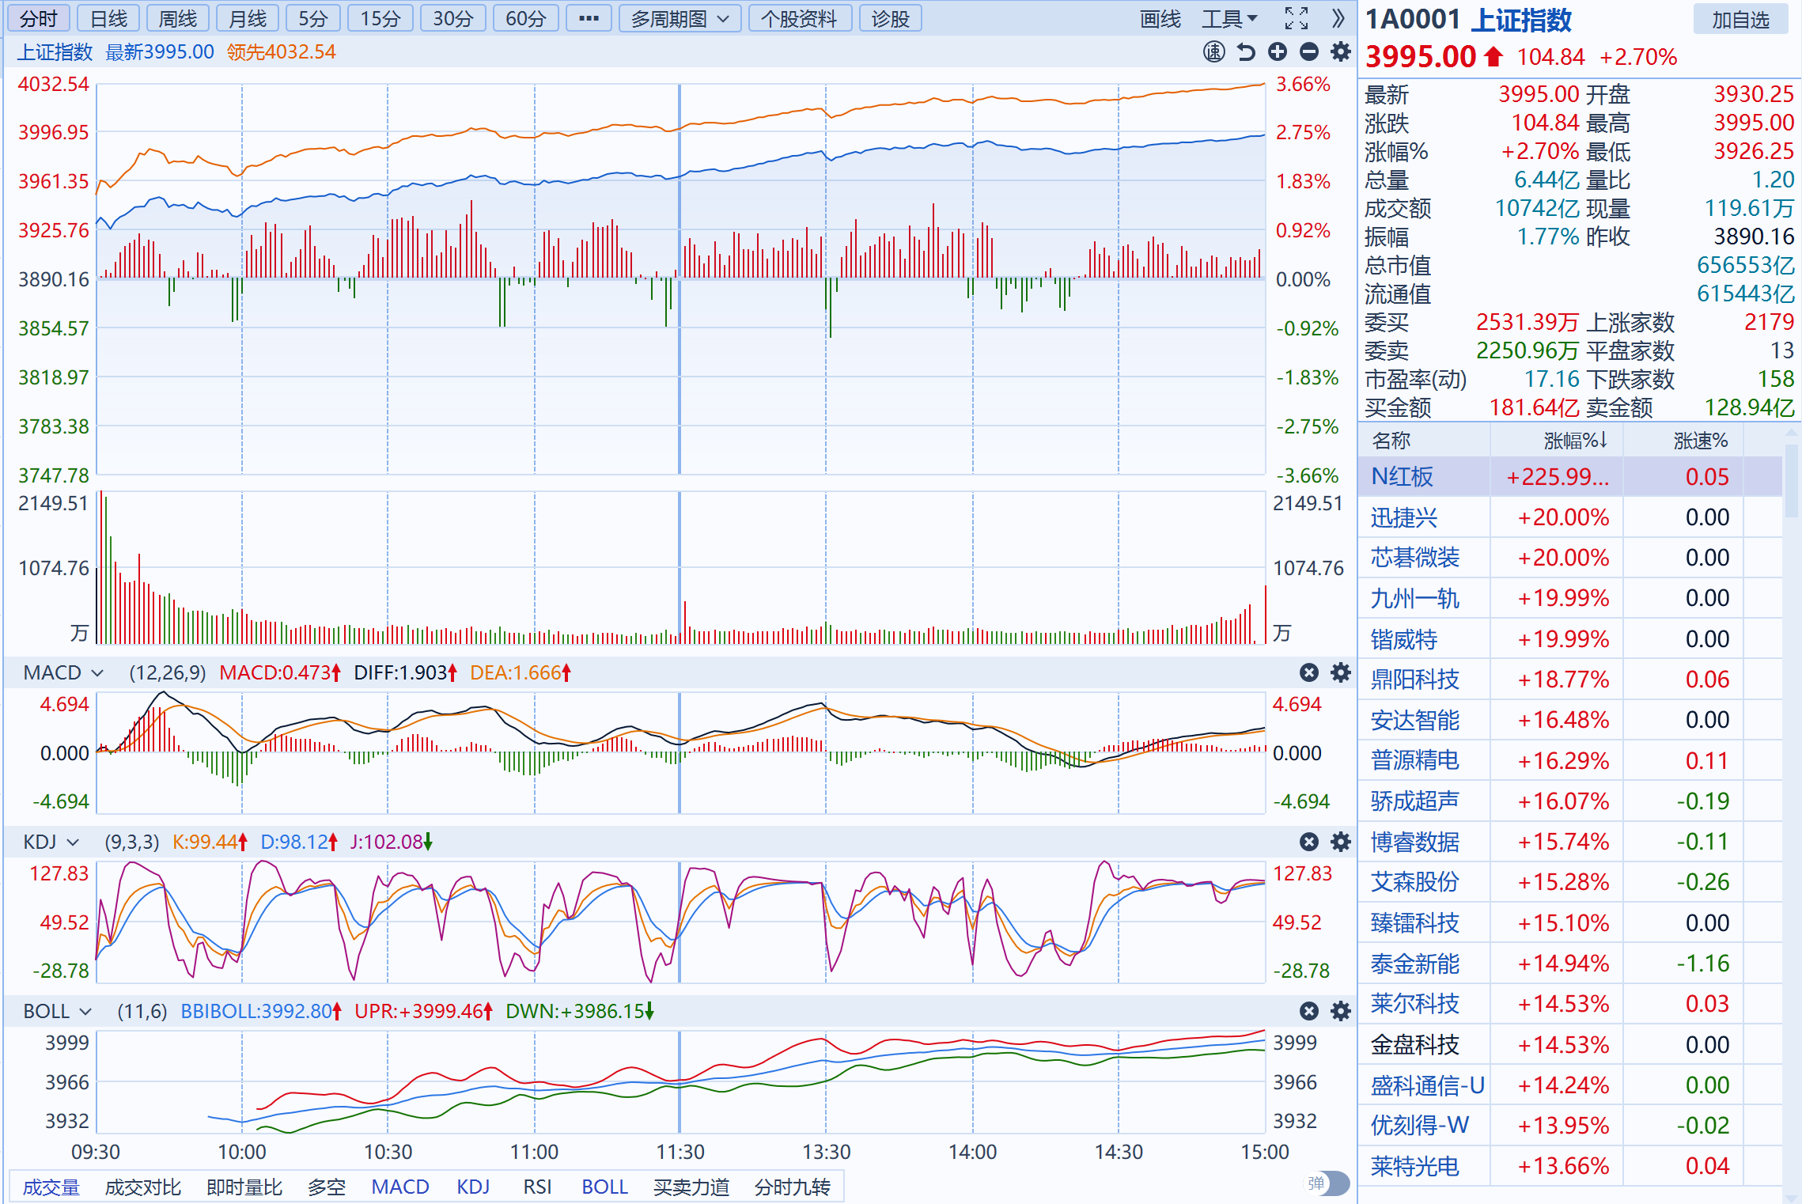Click the 加自选 add-to-watchlist button
This screenshot has height=1204, width=1802.
pos(1740,20)
